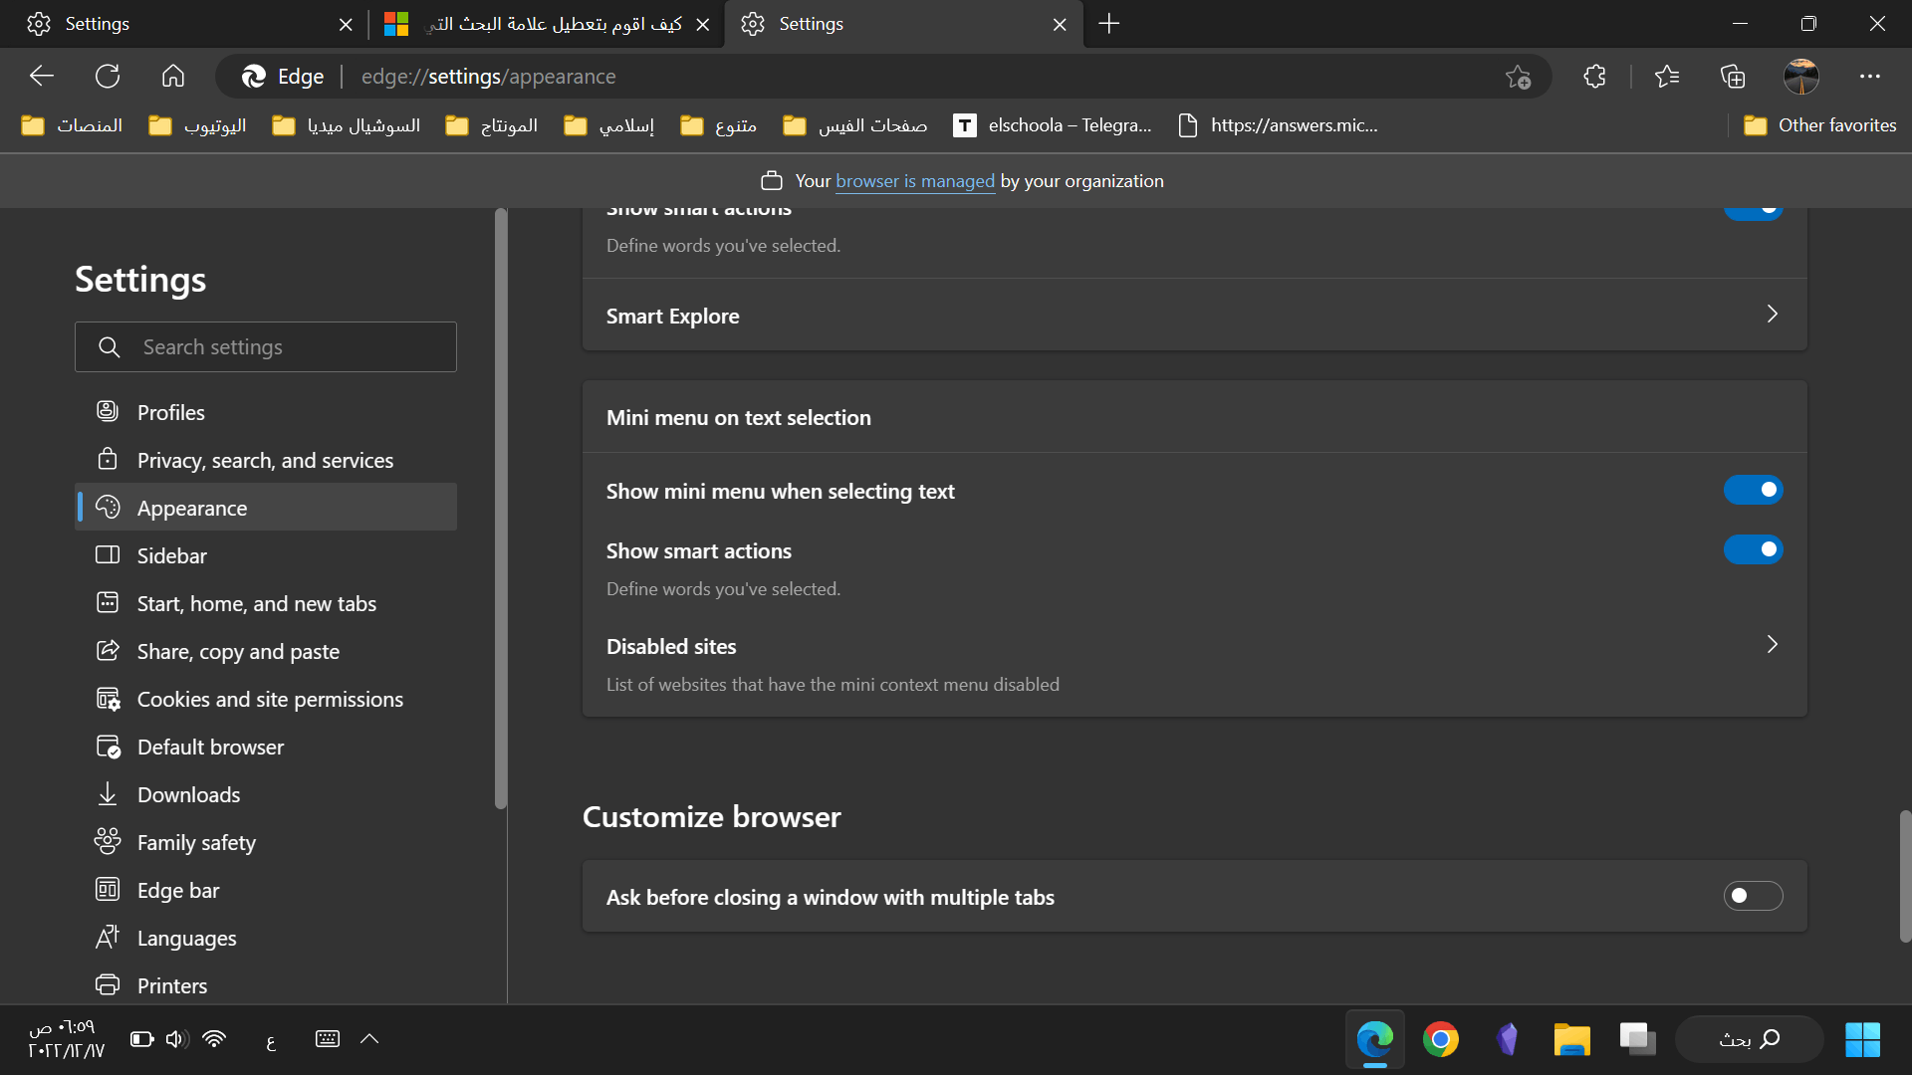The height and width of the screenshot is (1075, 1912).
Task: Click the Home button icon
Action: pyautogui.click(x=173, y=77)
